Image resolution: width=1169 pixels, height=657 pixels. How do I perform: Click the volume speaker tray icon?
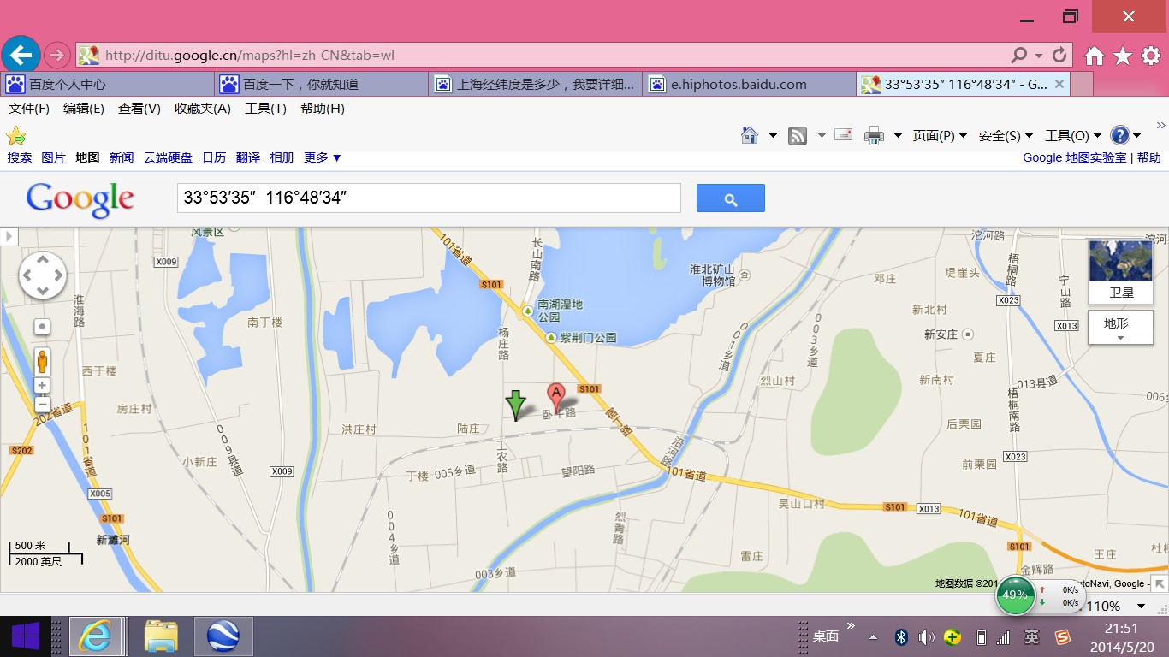(927, 637)
